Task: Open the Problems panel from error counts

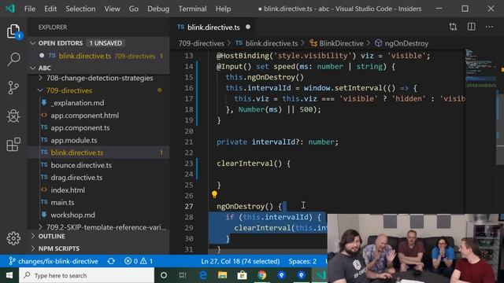Action: [x=139, y=261]
